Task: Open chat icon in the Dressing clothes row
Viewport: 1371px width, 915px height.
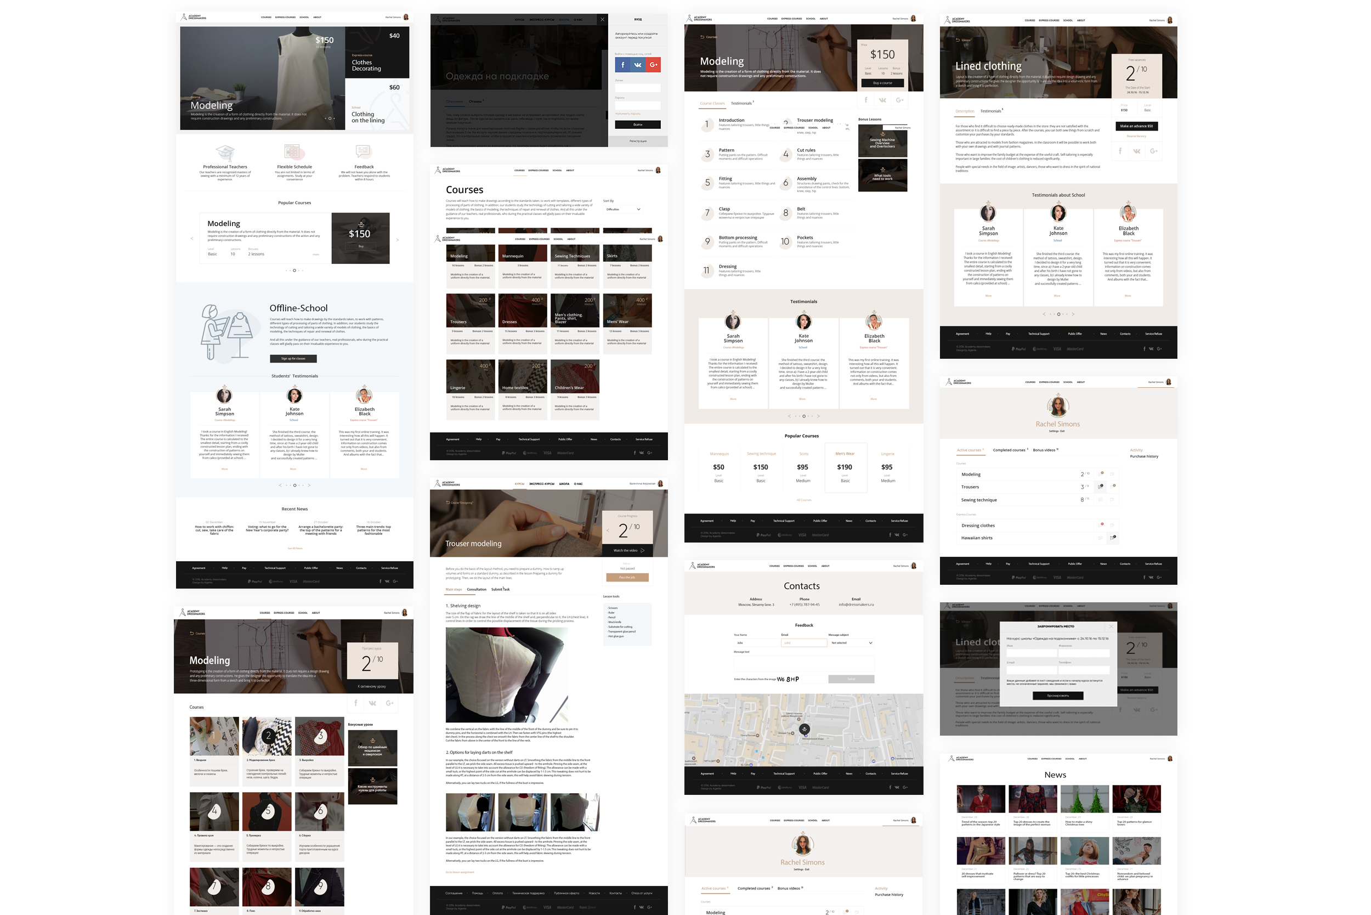Action: [1101, 524]
